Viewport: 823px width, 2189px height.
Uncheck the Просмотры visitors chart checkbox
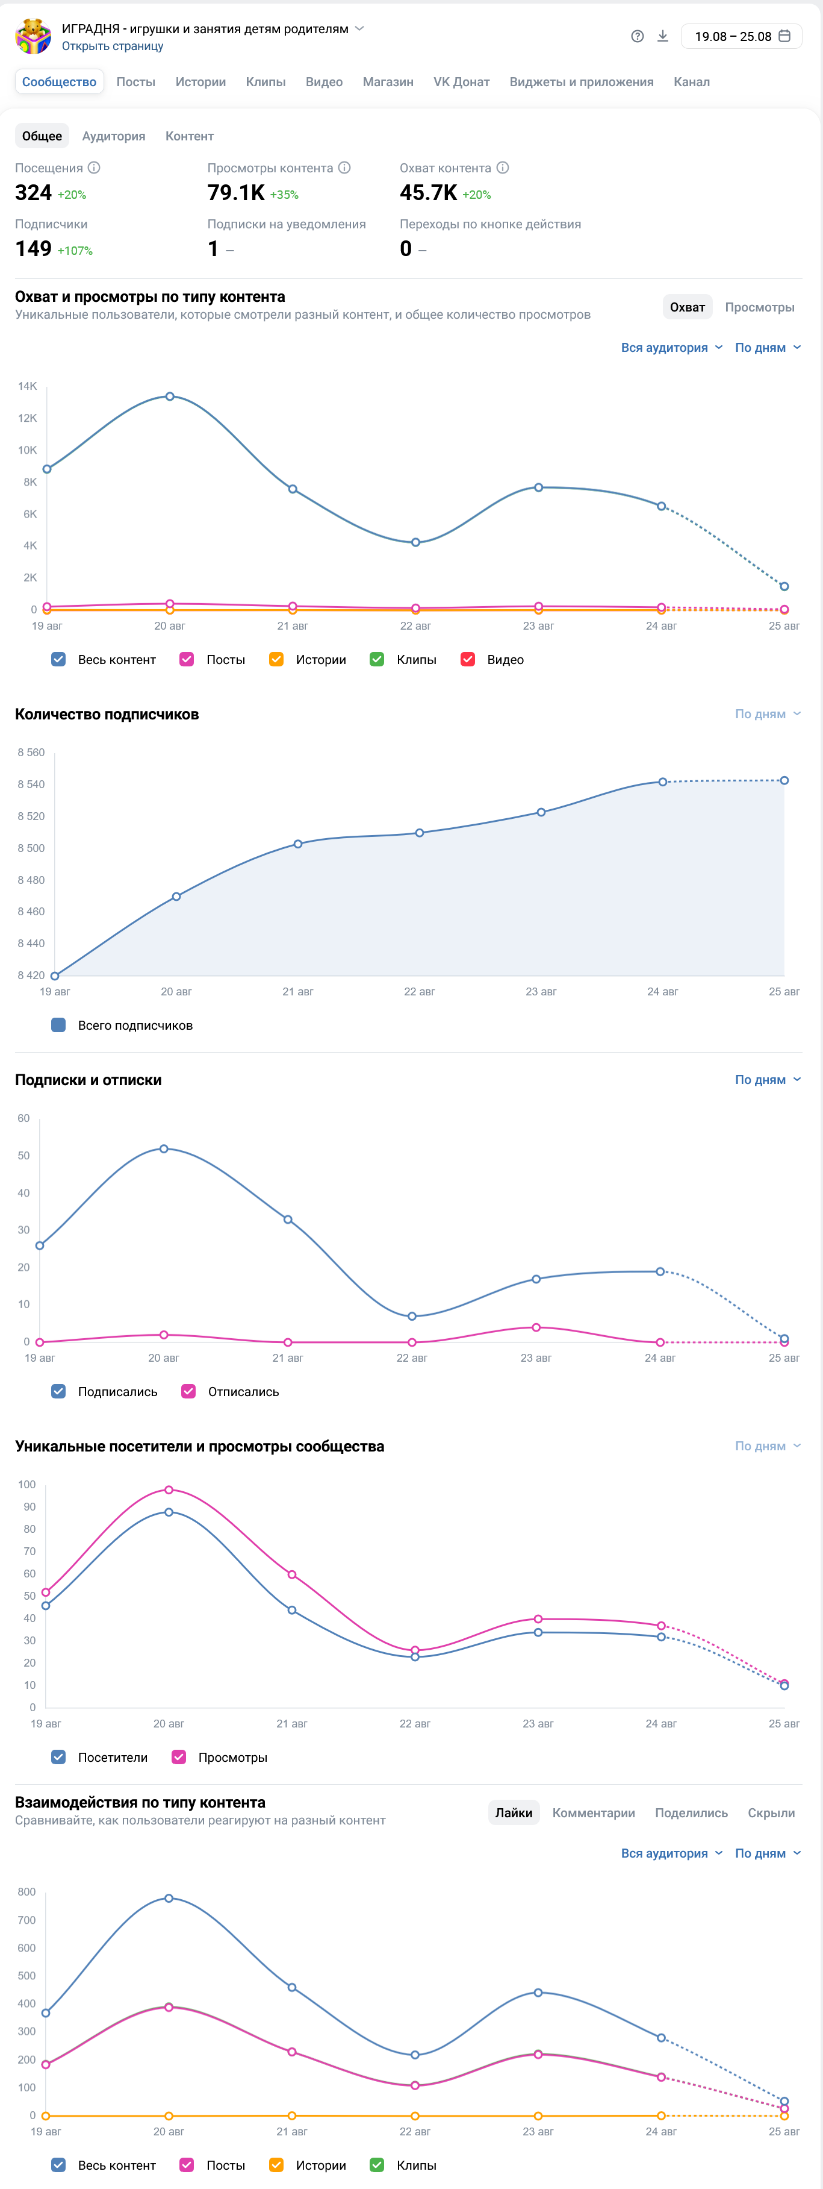point(179,1758)
